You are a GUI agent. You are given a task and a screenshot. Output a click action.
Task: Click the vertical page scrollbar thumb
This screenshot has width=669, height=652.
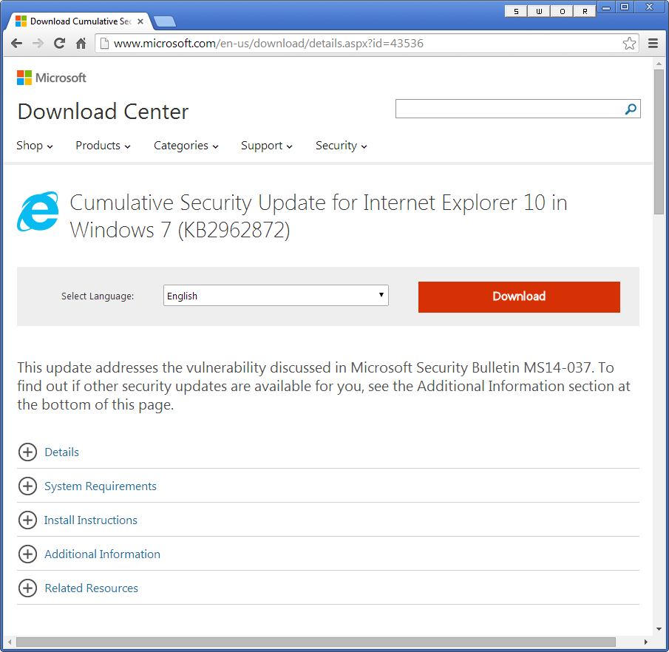click(x=659, y=140)
